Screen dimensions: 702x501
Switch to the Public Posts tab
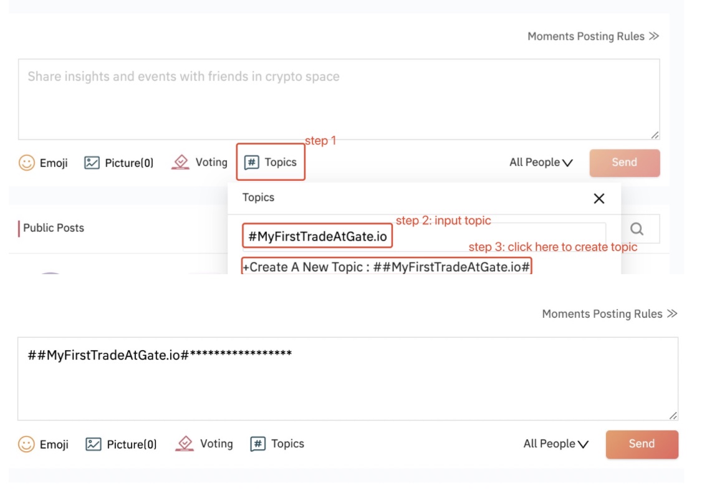tap(54, 228)
